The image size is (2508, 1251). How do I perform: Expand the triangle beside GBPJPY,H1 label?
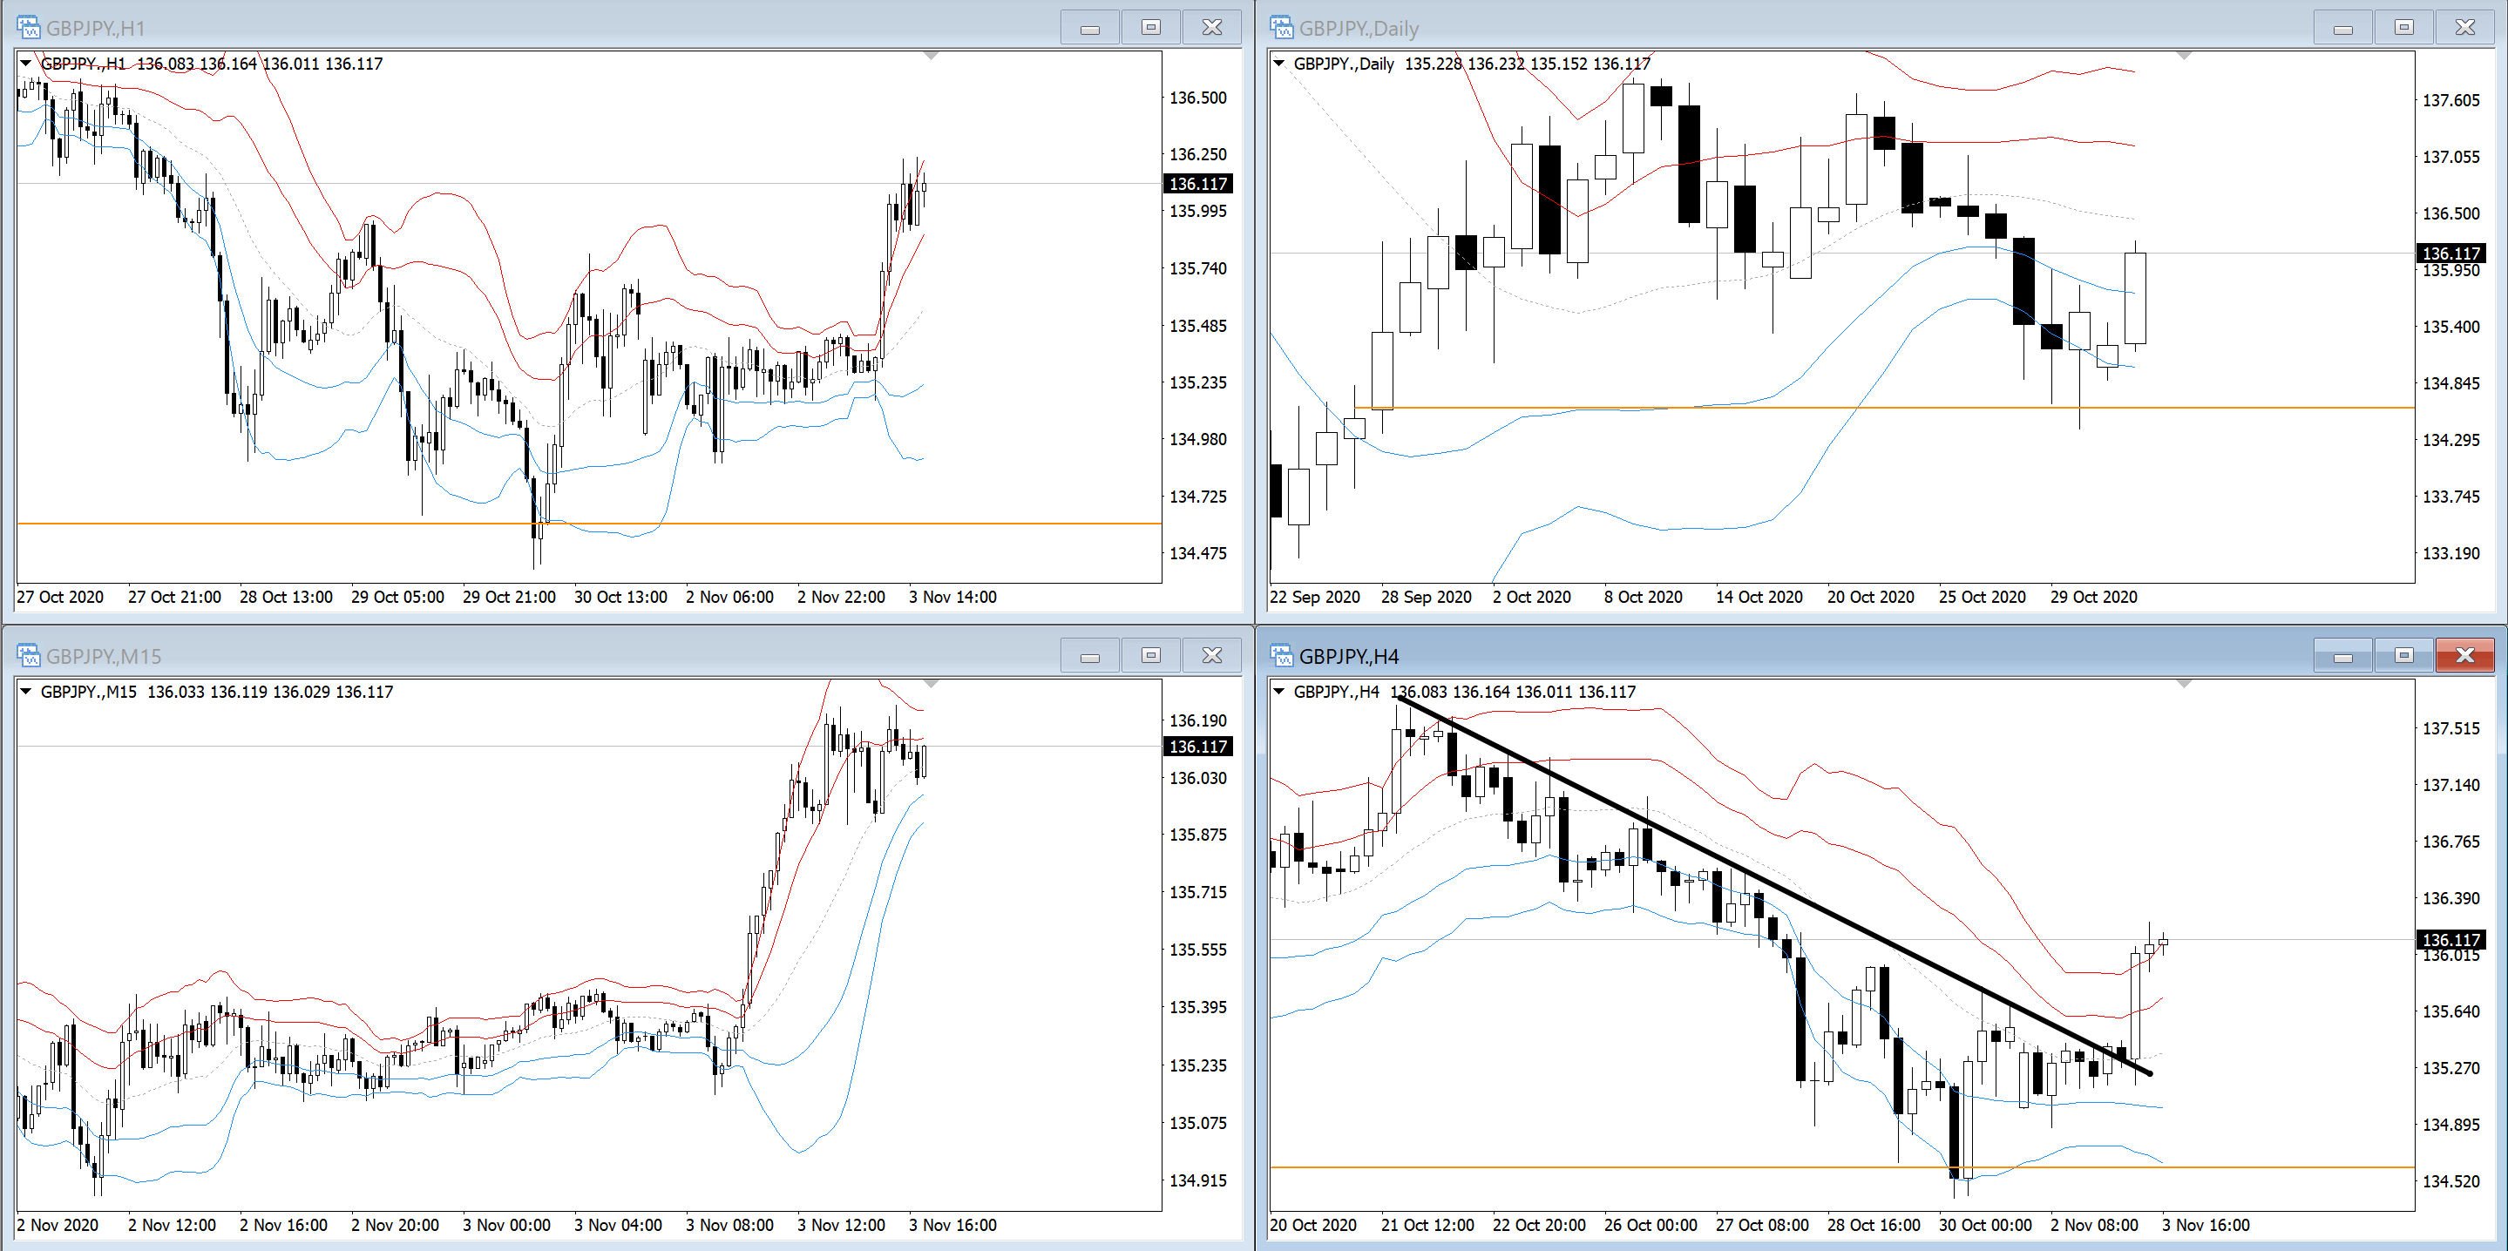point(26,64)
